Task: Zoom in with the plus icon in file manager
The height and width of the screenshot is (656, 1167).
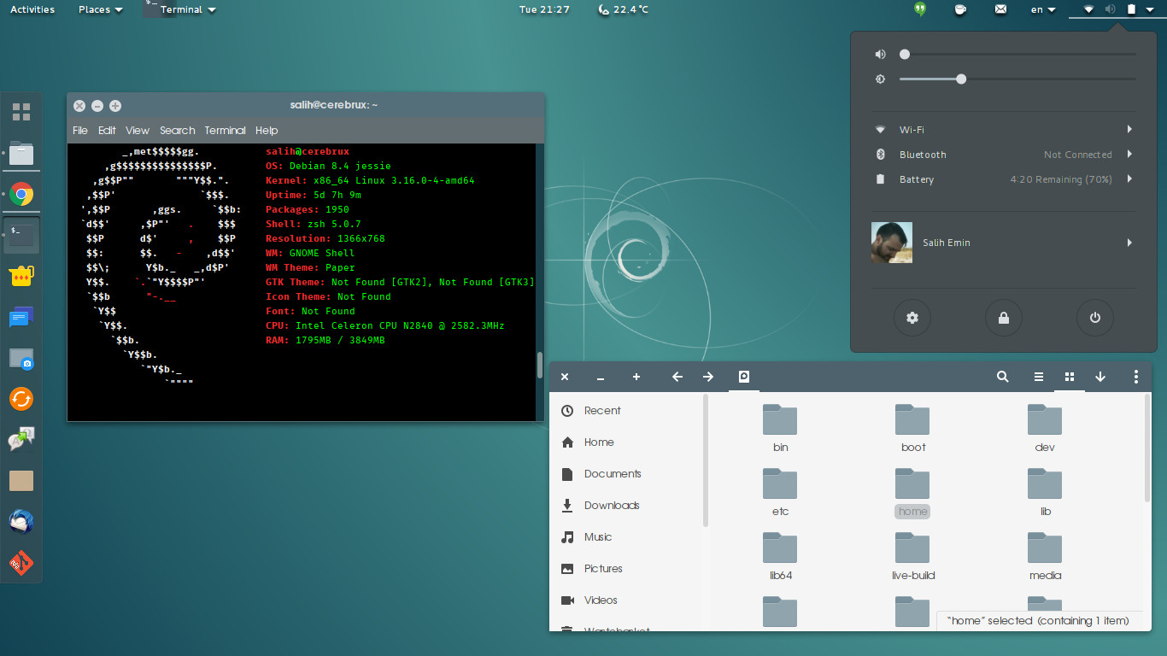Action: (636, 376)
